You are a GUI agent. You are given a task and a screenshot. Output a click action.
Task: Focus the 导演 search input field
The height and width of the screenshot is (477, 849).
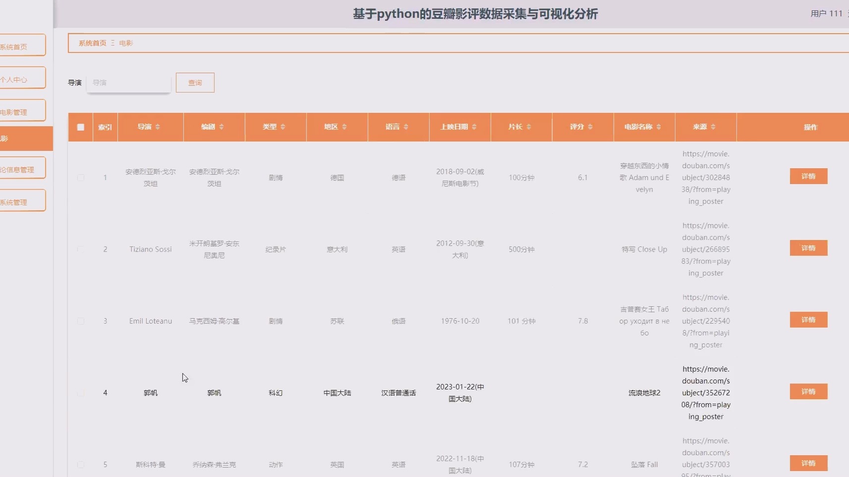129,83
